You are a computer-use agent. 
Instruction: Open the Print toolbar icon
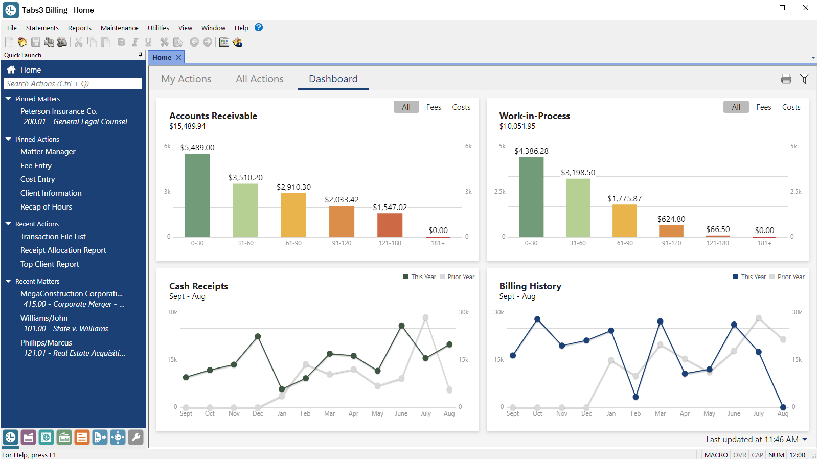[x=49, y=42]
